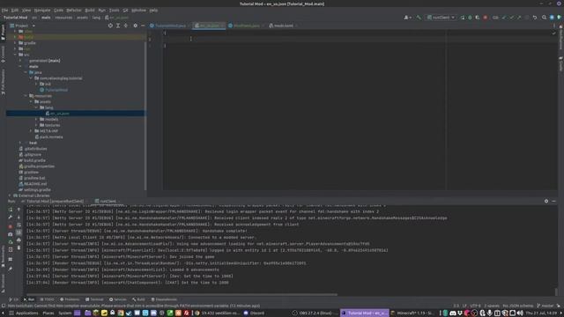Click Collapse All icon in Project panel header
Viewport: 564px width, 317px height.
125,26
